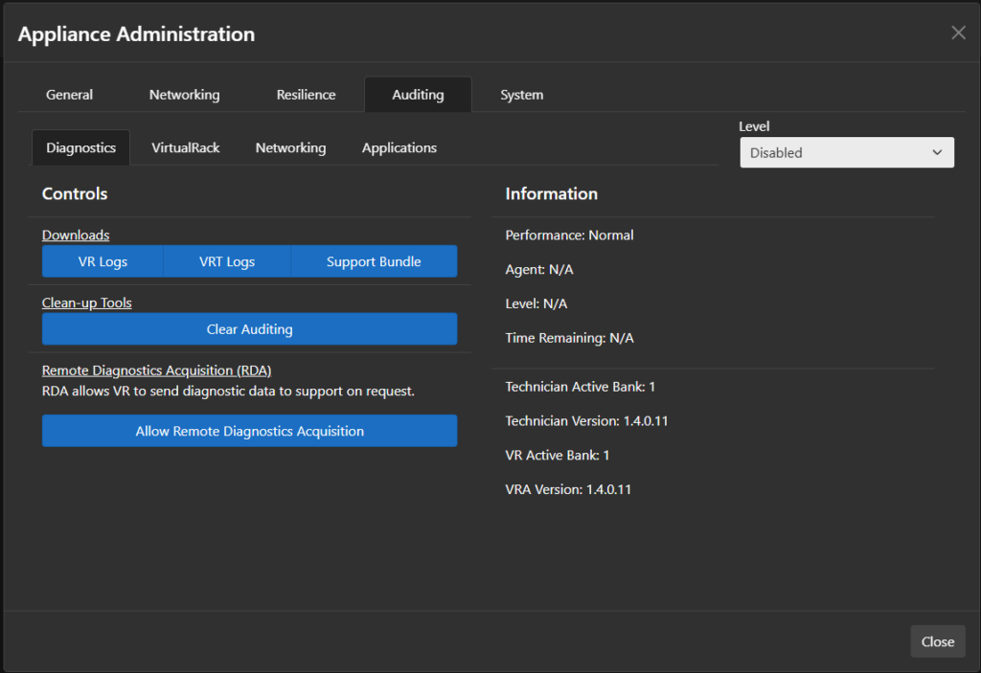Download the Support Bundle
981x673 pixels.
click(x=373, y=261)
